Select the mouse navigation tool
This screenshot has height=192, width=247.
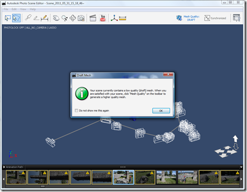56,18
